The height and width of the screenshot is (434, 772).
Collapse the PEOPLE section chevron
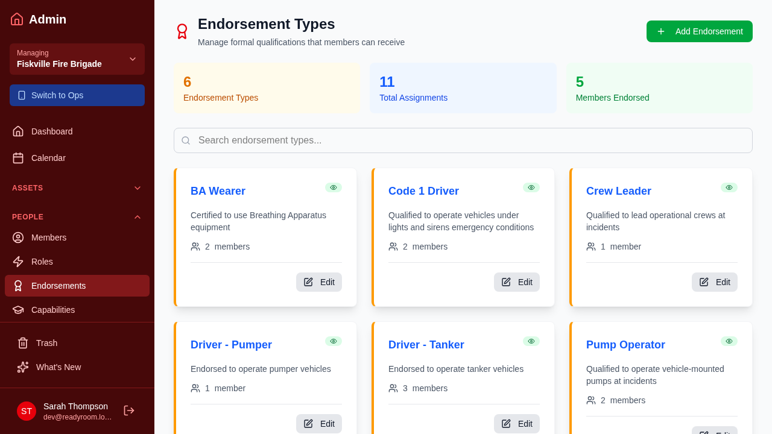(x=138, y=217)
